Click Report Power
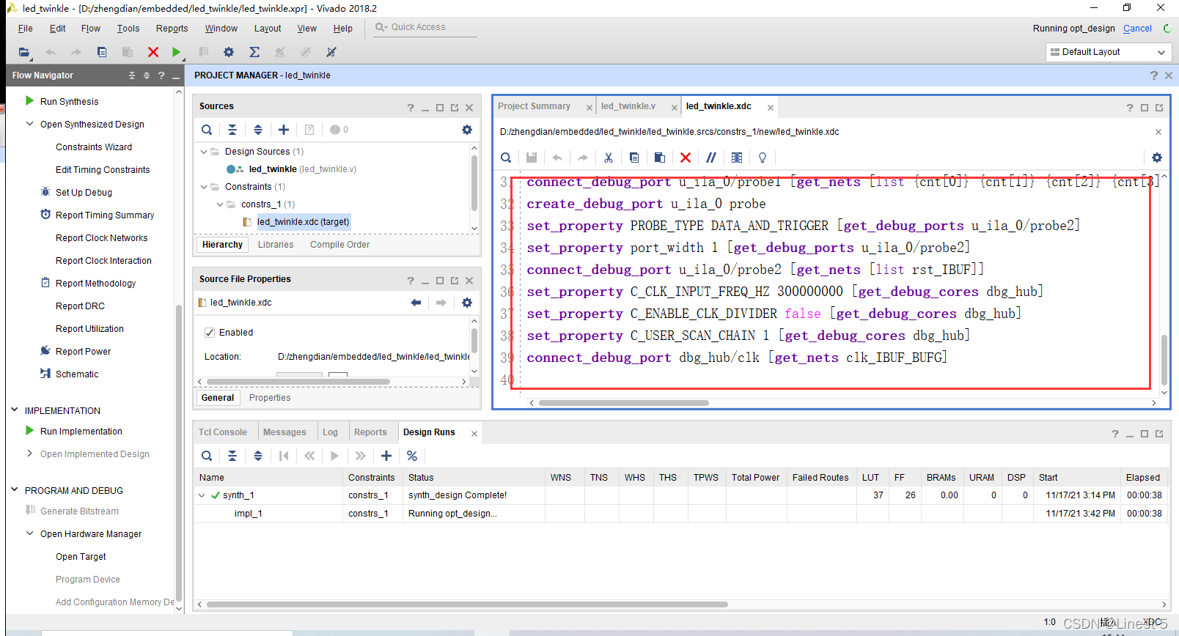The height and width of the screenshot is (636, 1179). pyautogui.click(x=83, y=352)
